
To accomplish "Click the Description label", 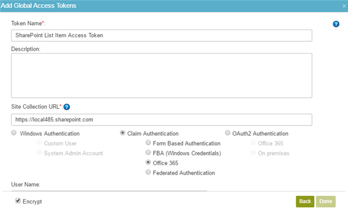I will tap(26, 49).
